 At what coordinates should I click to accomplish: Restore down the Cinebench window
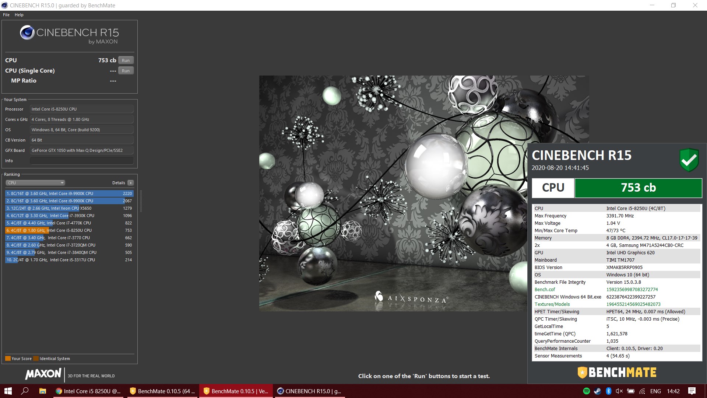(x=673, y=5)
